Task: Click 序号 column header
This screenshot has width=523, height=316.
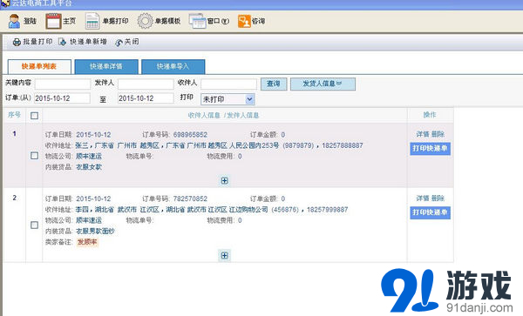Action: [14, 115]
